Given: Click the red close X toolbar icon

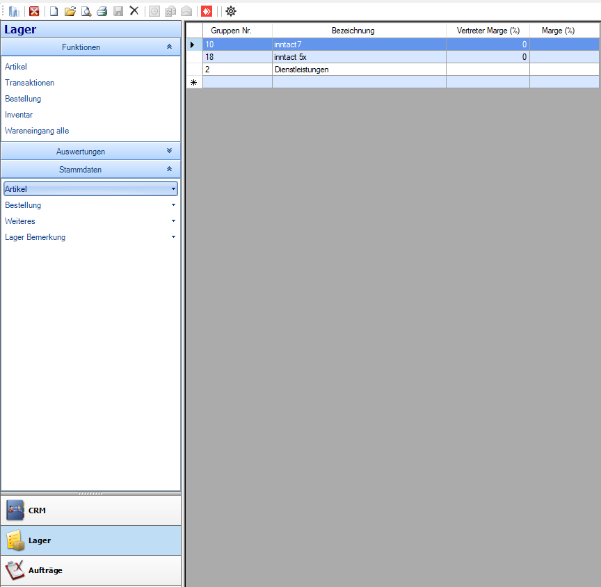Looking at the screenshot, I should pyautogui.click(x=34, y=11).
